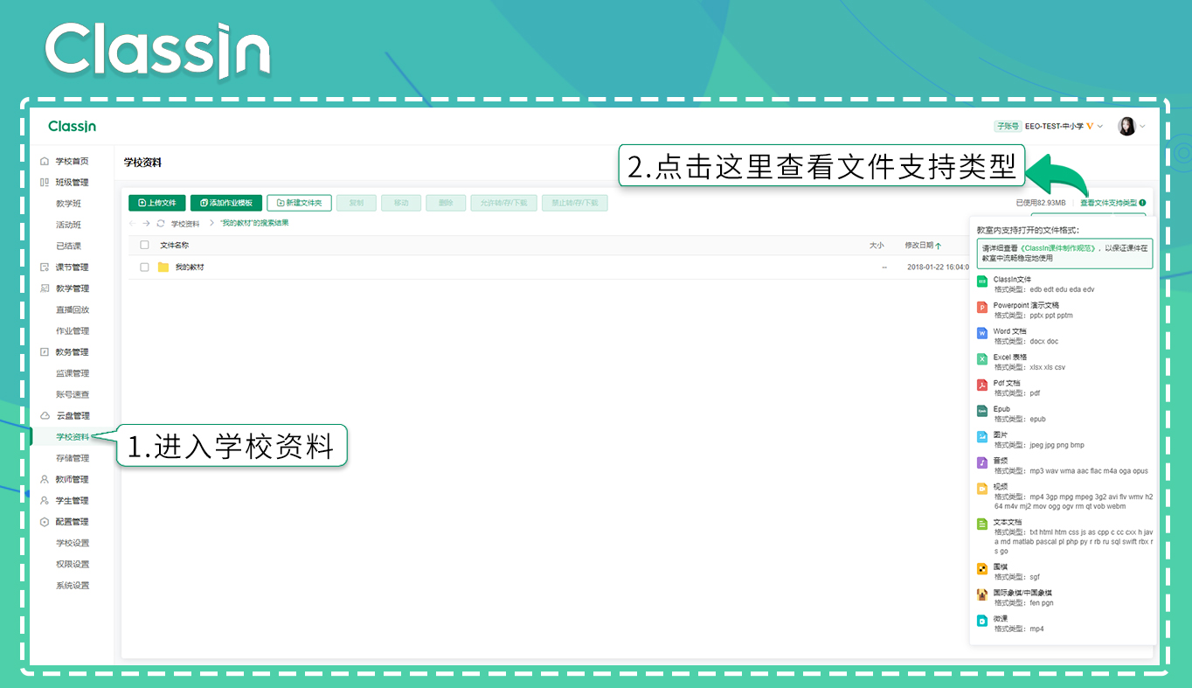Click the 移动 move button
The height and width of the screenshot is (688, 1192).
(x=401, y=203)
